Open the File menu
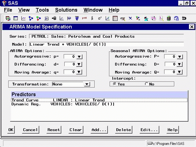196x147 pixels. pos(8,10)
